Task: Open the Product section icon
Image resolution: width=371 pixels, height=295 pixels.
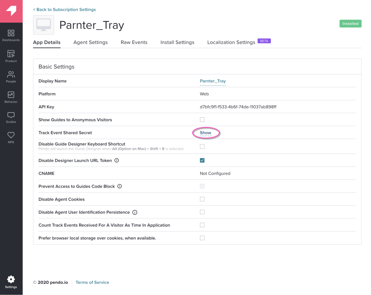Action: click(11, 56)
